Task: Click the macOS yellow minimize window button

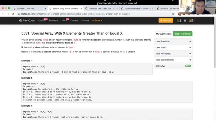Action: 6,8
